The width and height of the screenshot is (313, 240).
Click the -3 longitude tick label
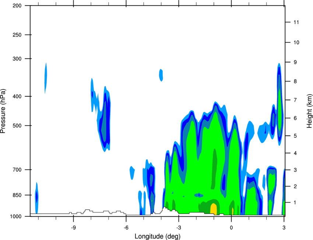tap(179, 227)
